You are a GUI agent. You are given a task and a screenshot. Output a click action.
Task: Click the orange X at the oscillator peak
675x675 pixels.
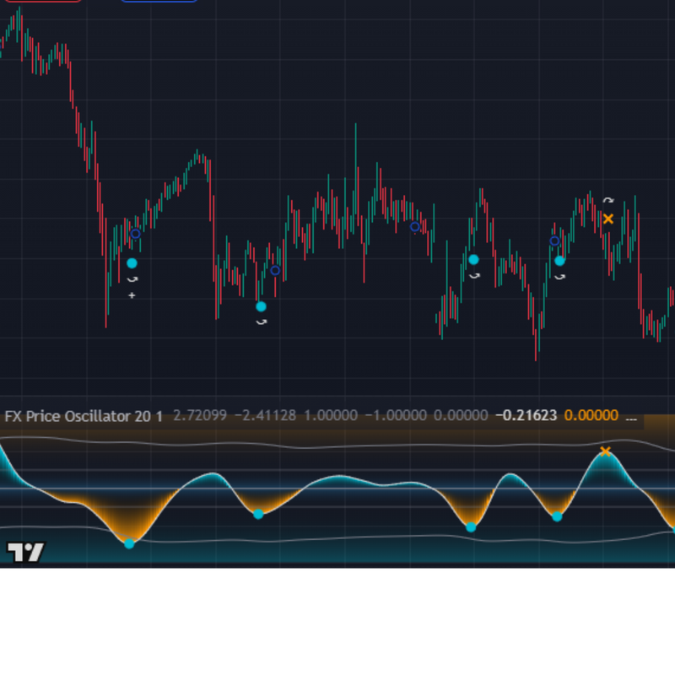click(605, 451)
